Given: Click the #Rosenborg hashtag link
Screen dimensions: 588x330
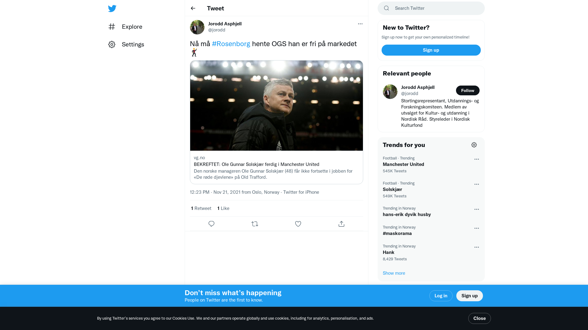Looking at the screenshot, I should click(231, 44).
